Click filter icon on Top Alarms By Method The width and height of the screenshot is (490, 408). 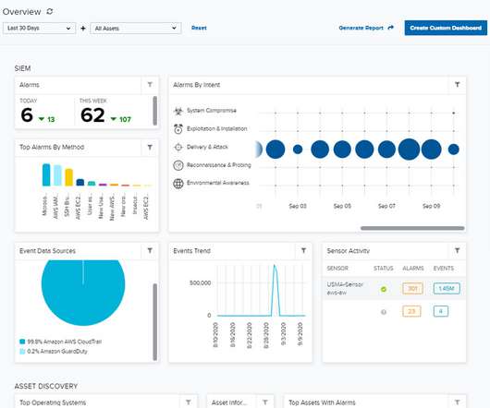[x=150, y=147]
